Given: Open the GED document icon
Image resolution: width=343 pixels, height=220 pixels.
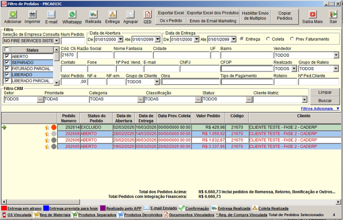Looking at the screenshot, I should (x=147, y=15).
